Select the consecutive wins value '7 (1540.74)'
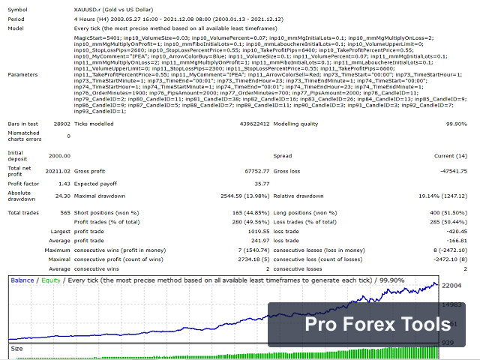 [253, 250]
